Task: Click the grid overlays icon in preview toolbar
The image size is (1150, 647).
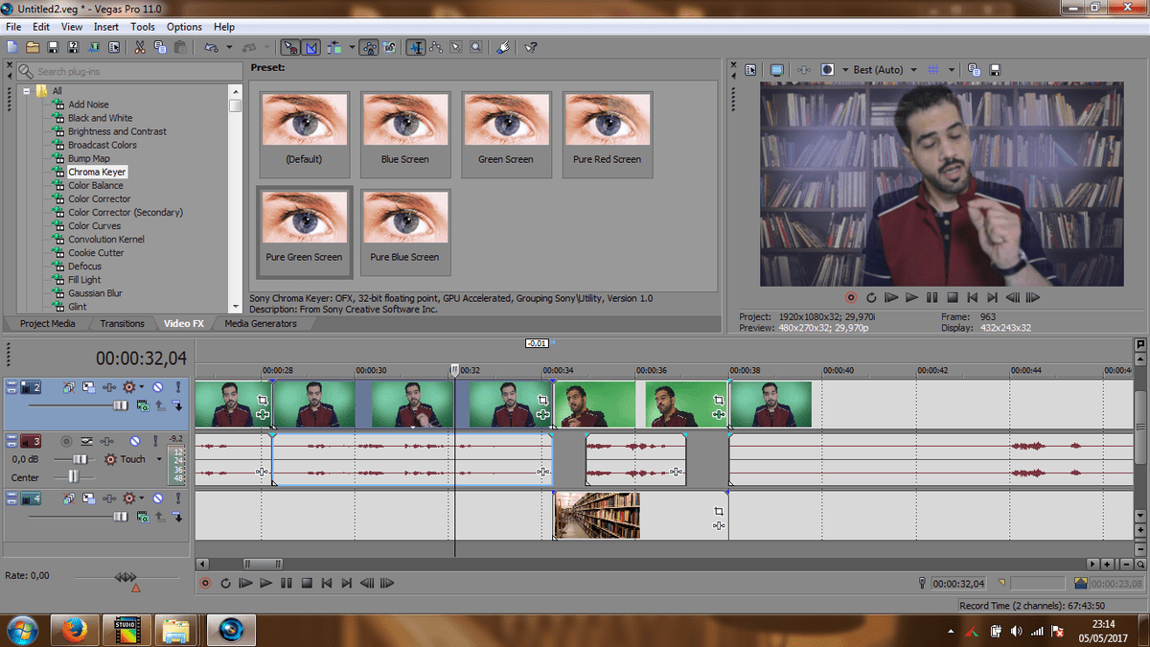Action: coord(934,70)
